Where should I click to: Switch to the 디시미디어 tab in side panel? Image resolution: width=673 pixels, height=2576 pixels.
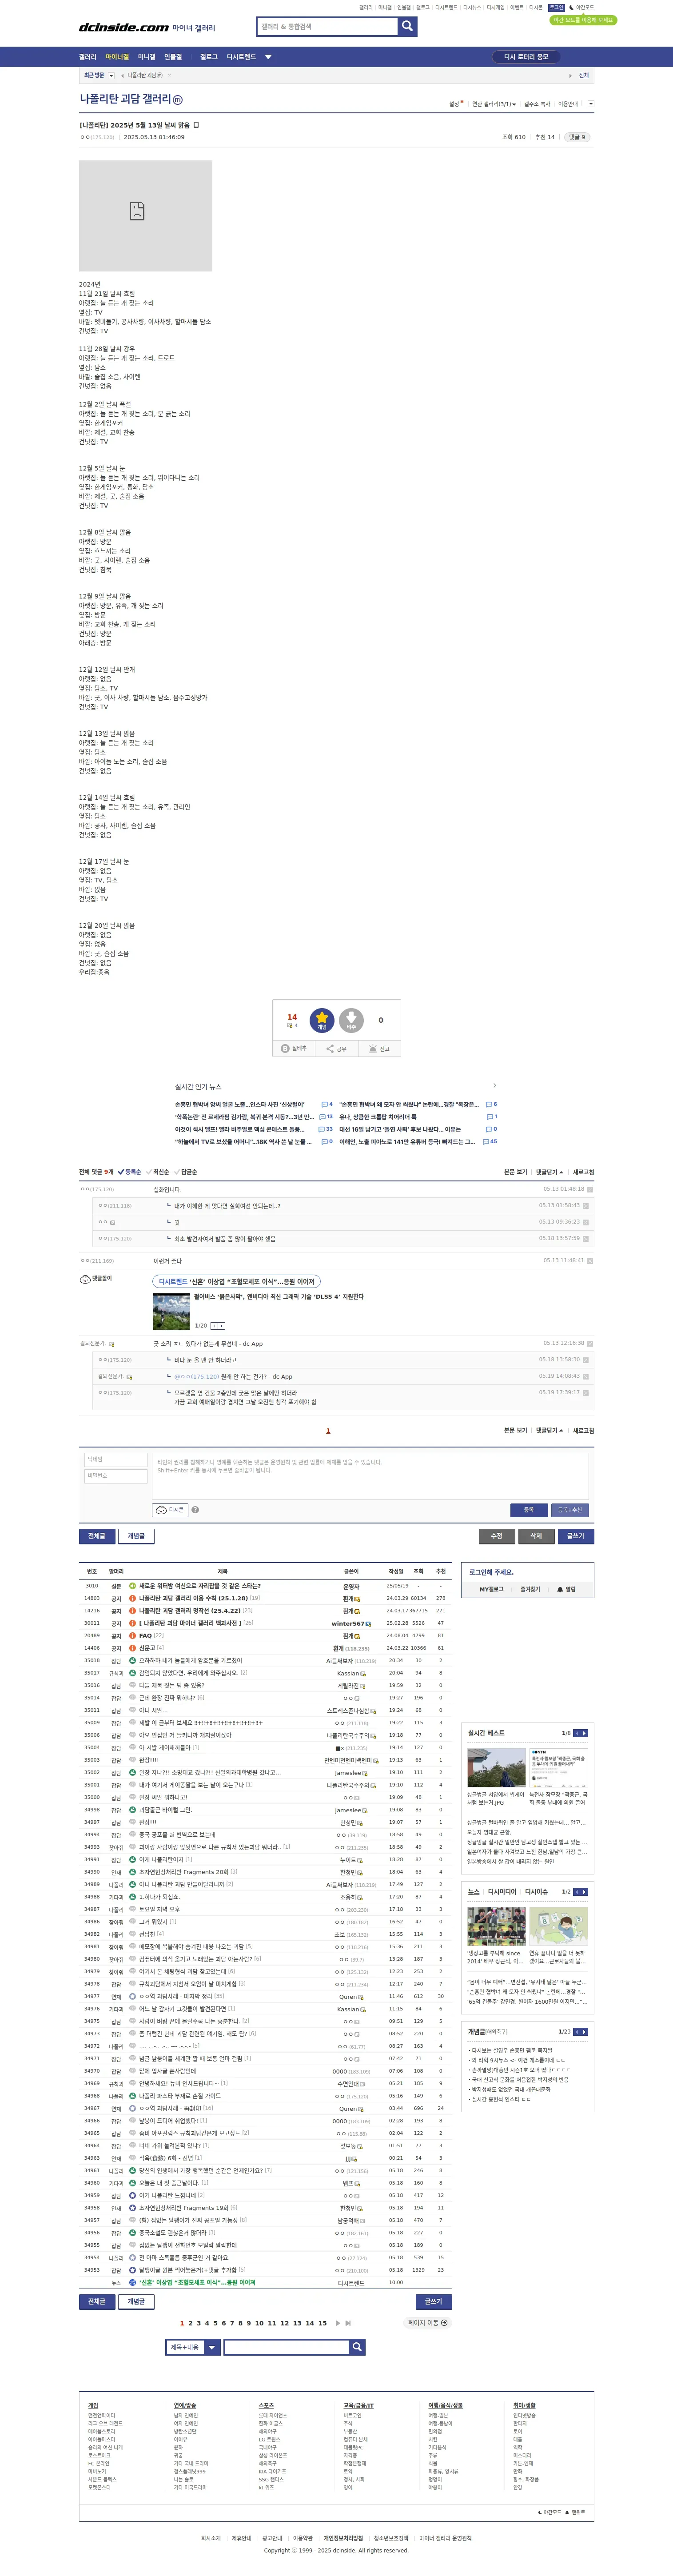coord(502,1892)
